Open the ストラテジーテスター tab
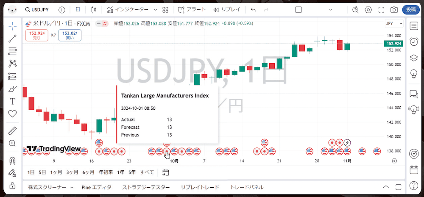The height and width of the screenshot is (197, 424). click(146, 187)
